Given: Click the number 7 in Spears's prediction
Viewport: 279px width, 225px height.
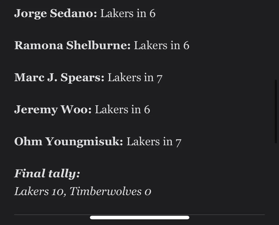Looking at the screenshot, I should point(159,78).
